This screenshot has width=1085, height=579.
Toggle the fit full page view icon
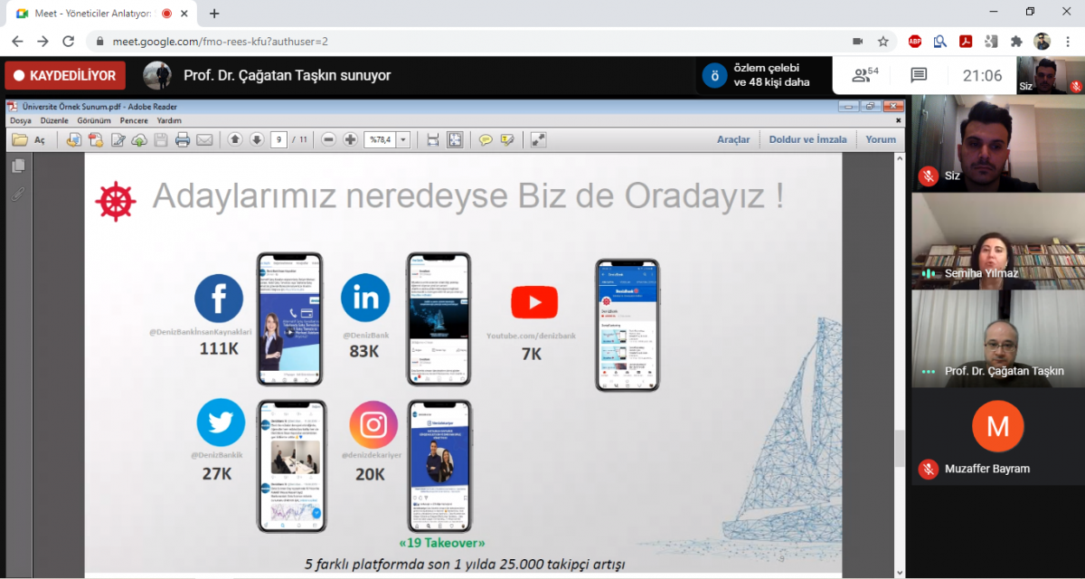[455, 139]
